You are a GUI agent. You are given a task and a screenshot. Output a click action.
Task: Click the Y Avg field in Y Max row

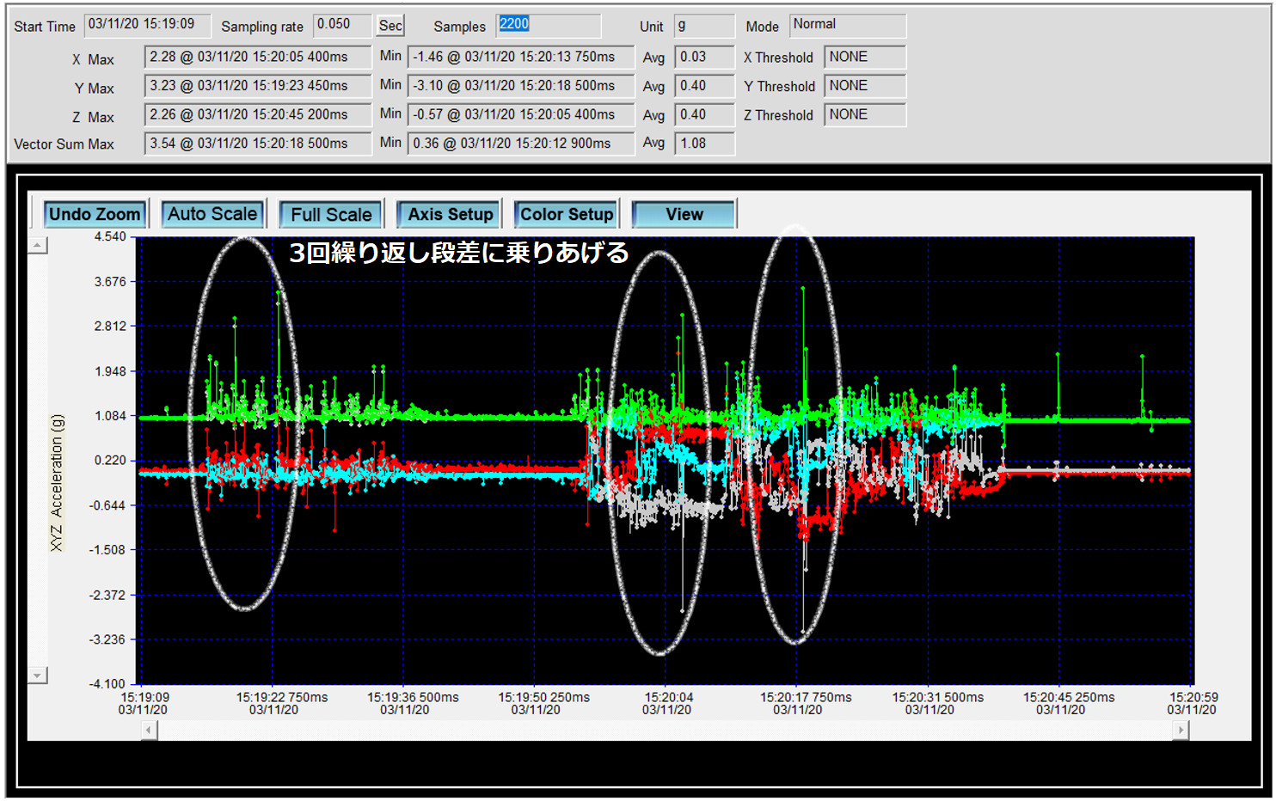(704, 86)
